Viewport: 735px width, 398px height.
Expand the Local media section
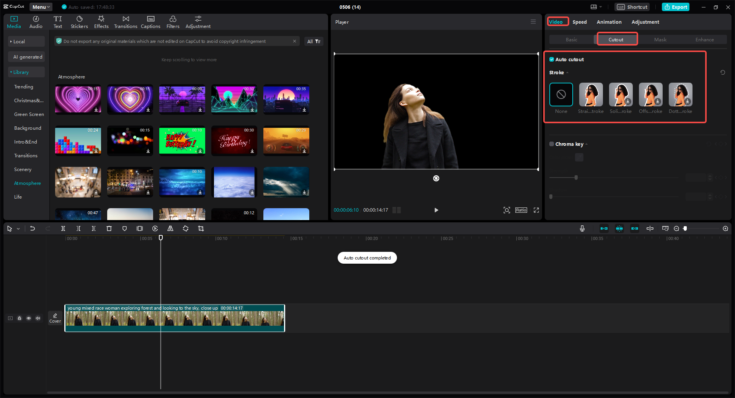point(19,41)
